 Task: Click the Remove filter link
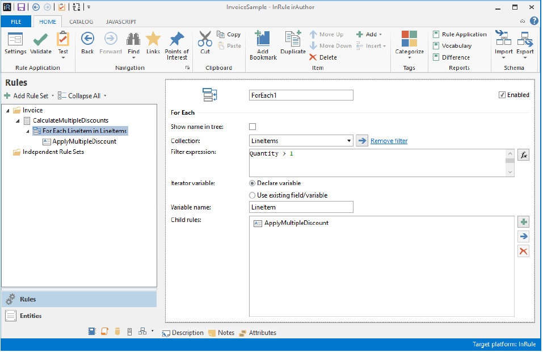389,141
